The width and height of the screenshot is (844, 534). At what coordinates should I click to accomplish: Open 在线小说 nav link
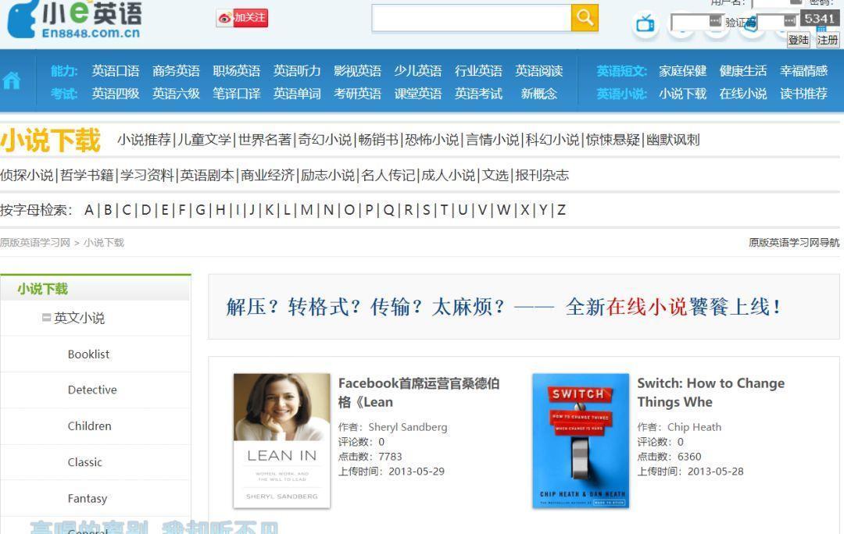click(x=743, y=94)
